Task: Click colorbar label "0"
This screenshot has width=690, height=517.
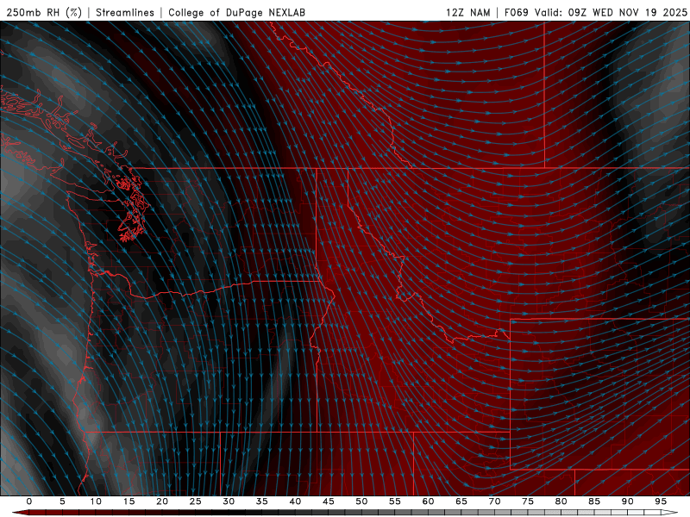Action: pyautogui.click(x=29, y=501)
